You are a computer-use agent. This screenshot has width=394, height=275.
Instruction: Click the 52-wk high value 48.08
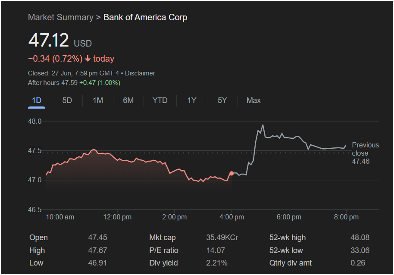coord(360,237)
